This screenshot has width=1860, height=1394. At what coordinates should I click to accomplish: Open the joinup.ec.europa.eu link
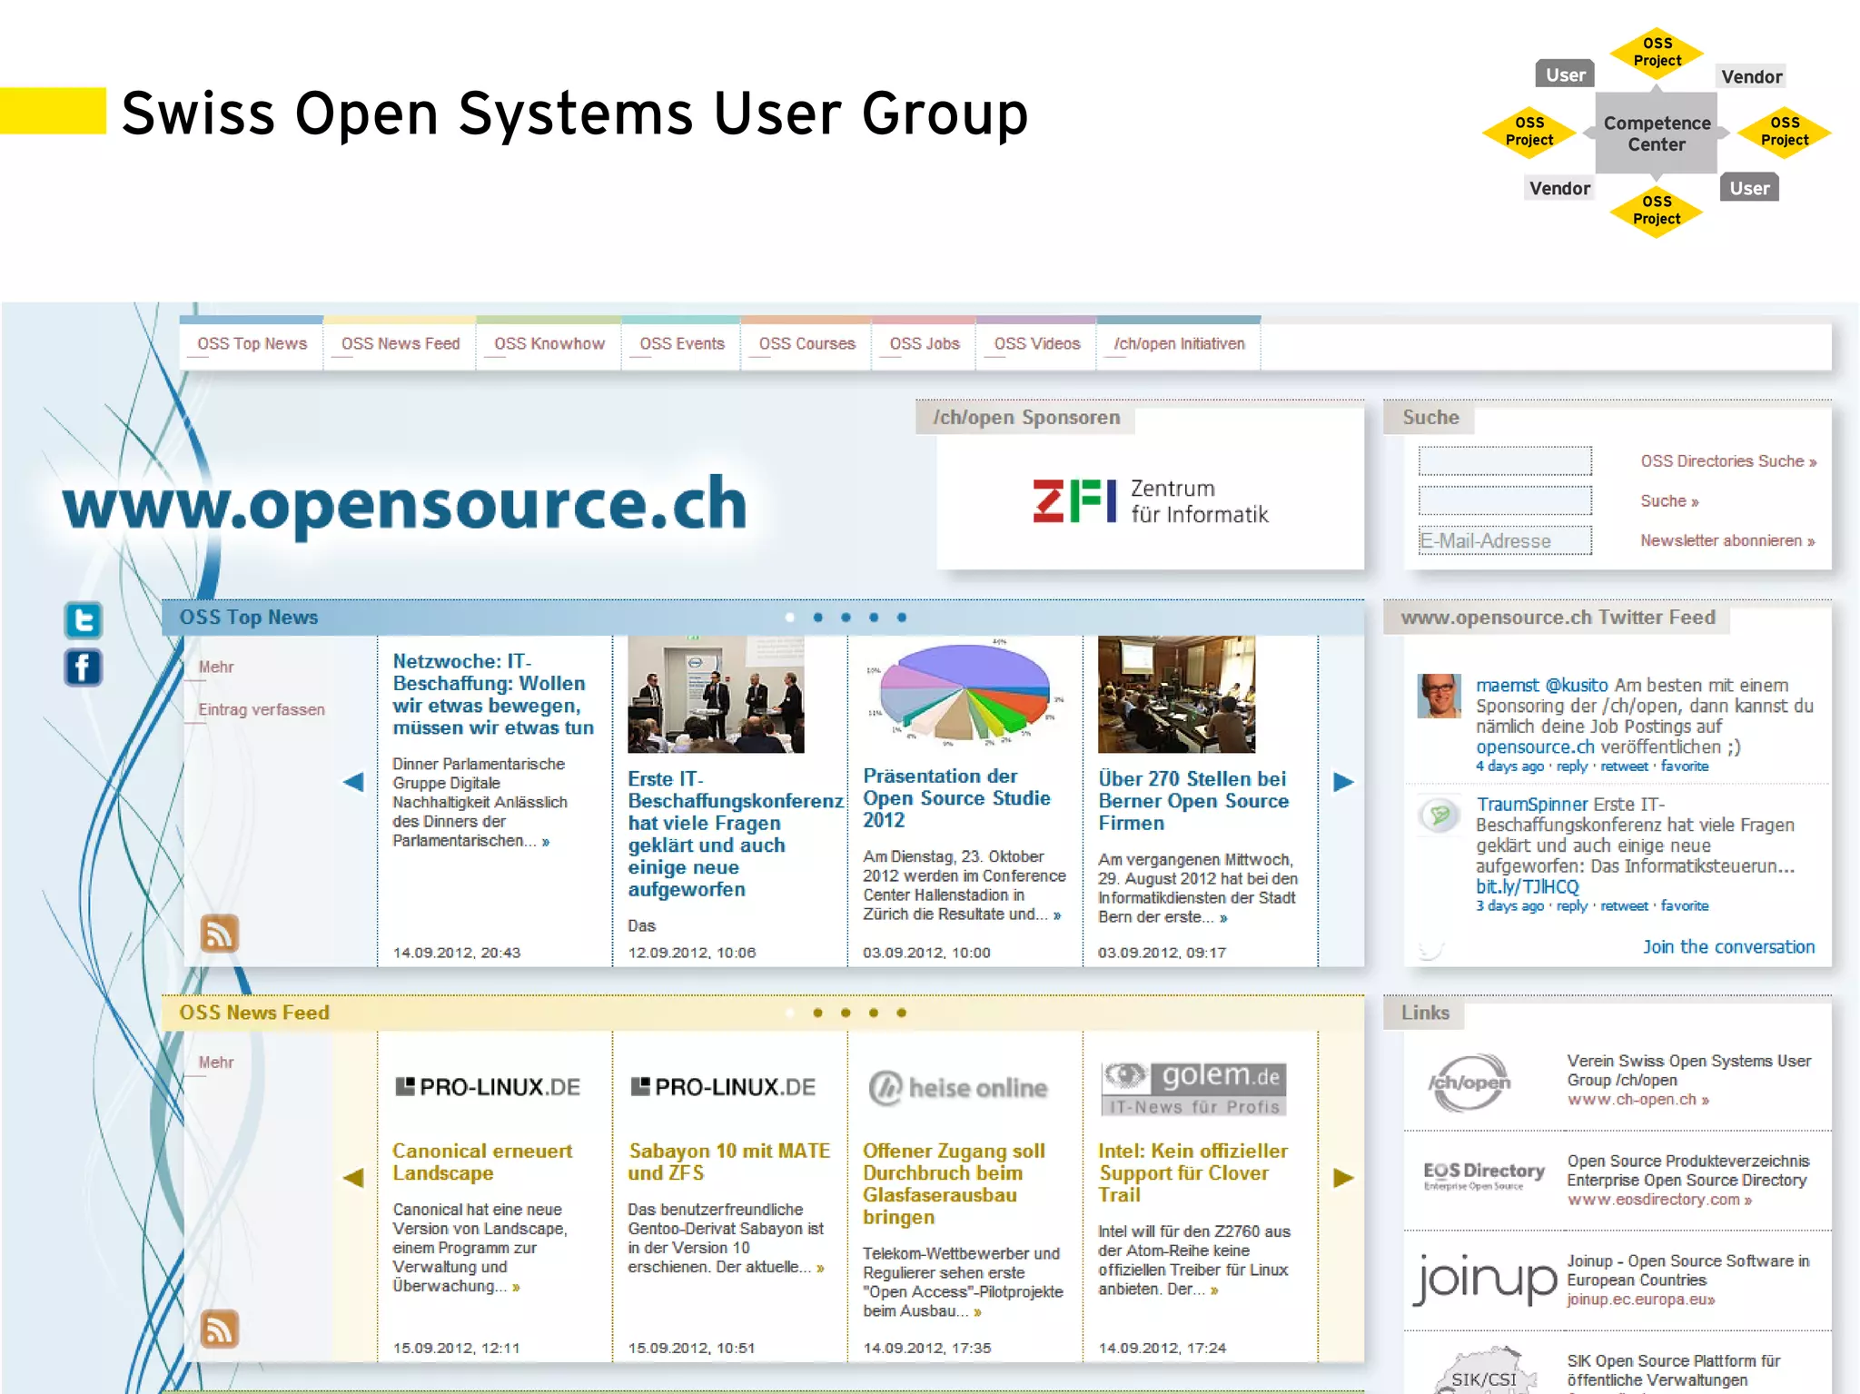click(1640, 1300)
